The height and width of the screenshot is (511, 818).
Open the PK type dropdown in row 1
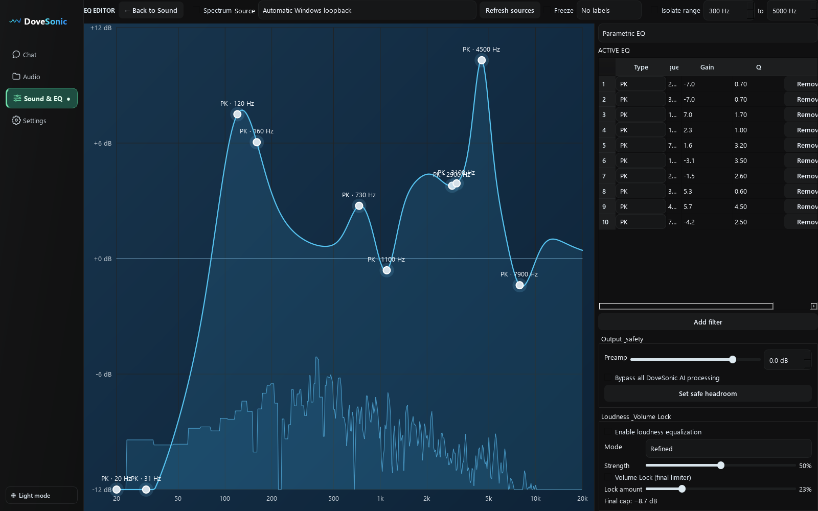click(640, 84)
